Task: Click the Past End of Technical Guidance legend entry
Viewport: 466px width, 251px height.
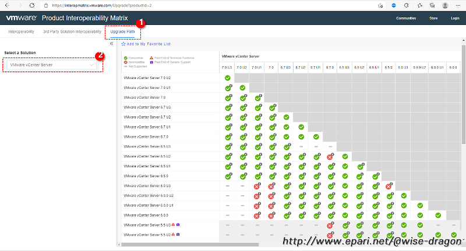Action: pyautogui.click(x=172, y=58)
